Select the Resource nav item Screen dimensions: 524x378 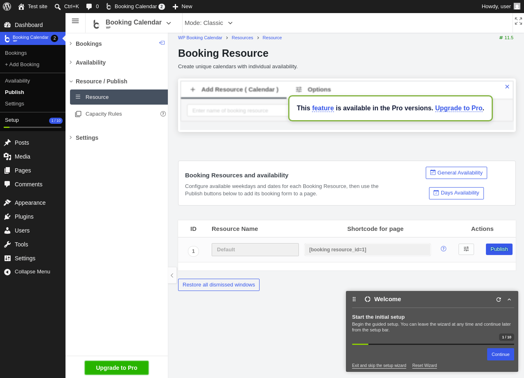pos(119,97)
